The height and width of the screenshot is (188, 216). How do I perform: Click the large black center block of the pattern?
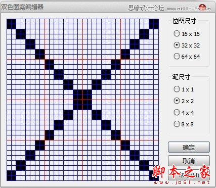coord(82,100)
